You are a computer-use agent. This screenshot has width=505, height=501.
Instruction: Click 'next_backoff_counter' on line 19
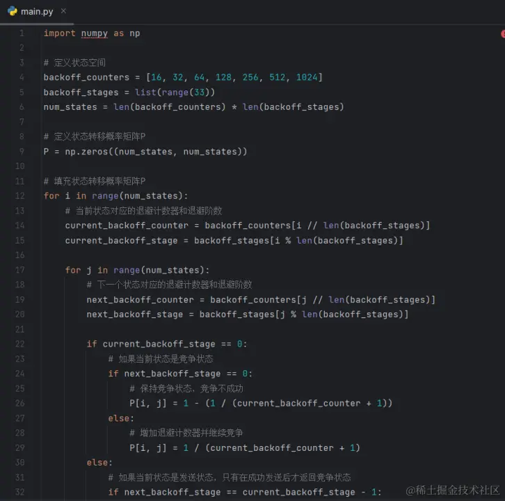(140, 300)
